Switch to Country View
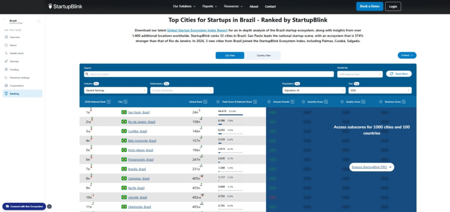The width and height of the screenshot is (450, 212). pos(264,56)
